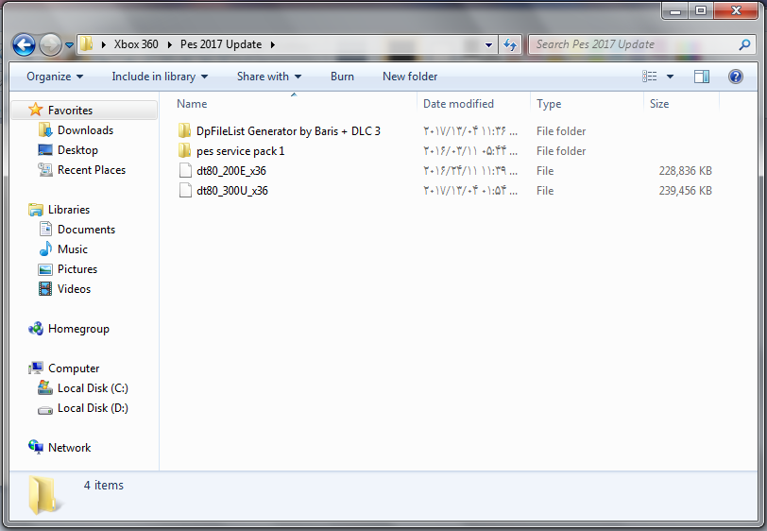This screenshot has width=767, height=531.
Task: Open the pes service pack 1 folder
Action: click(240, 151)
